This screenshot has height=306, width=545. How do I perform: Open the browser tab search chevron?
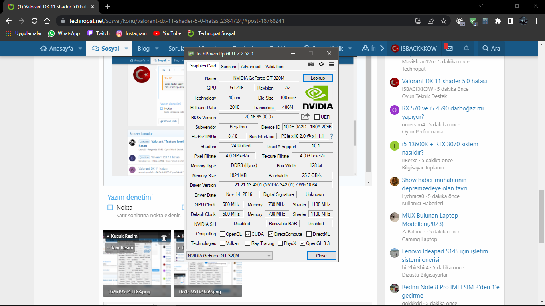point(481,6)
